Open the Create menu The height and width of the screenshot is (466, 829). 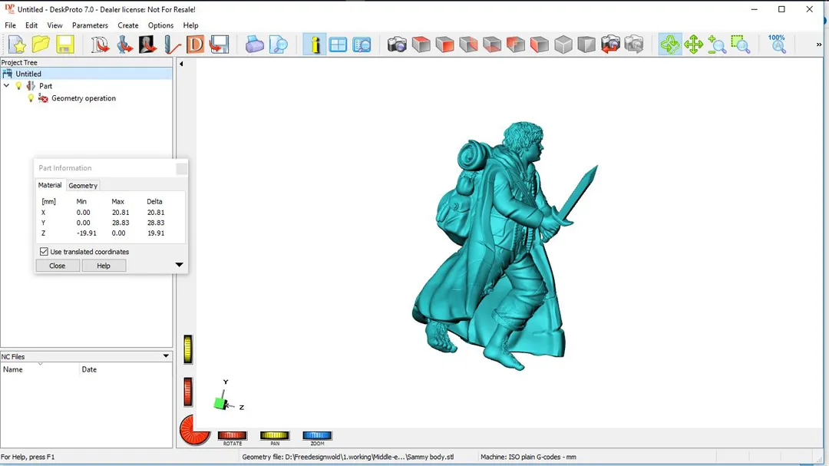point(128,25)
